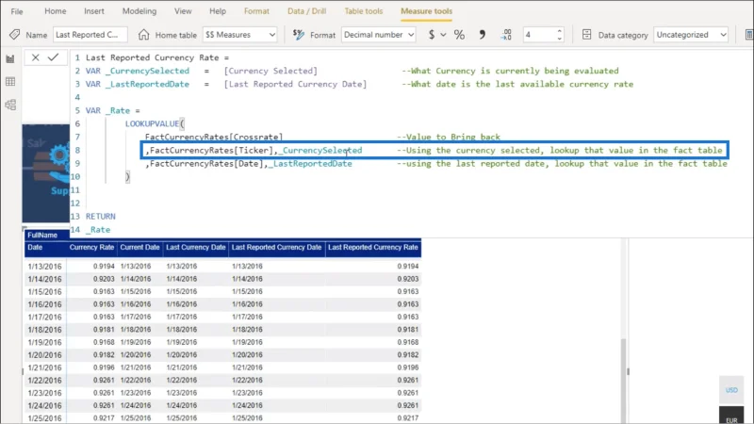Click the Date column header
754x424 pixels.
pos(35,248)
